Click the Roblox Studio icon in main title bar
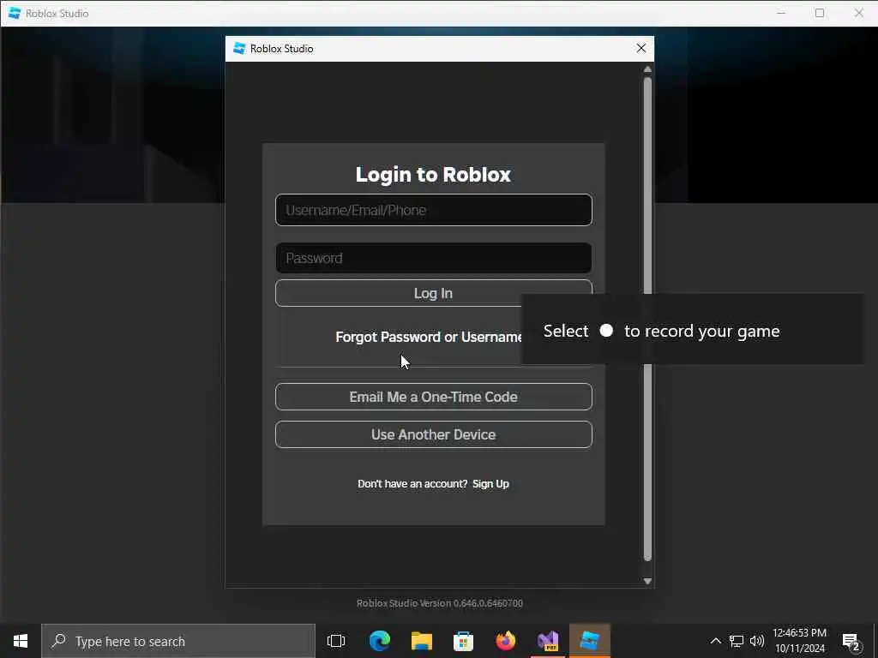 click(x=15, y=13)
